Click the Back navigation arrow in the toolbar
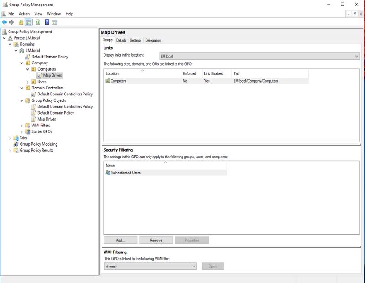 tap(4, 21)
